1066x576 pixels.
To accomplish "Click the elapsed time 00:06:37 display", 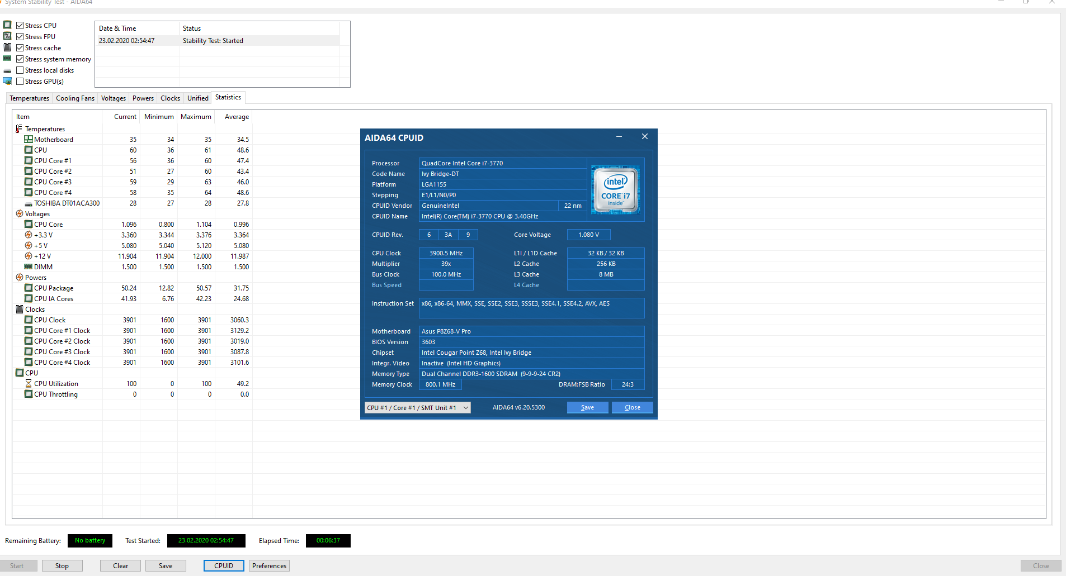I will point(328,541).
